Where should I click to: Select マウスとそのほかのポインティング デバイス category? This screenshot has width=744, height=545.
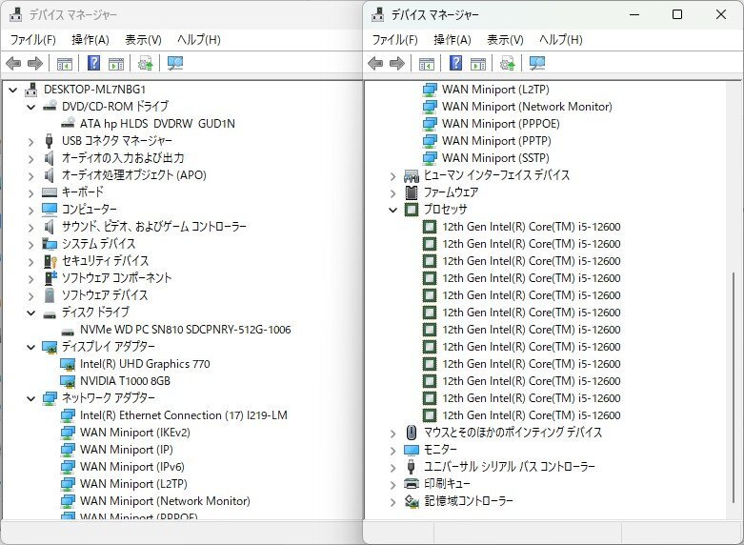tap(513, 433)
